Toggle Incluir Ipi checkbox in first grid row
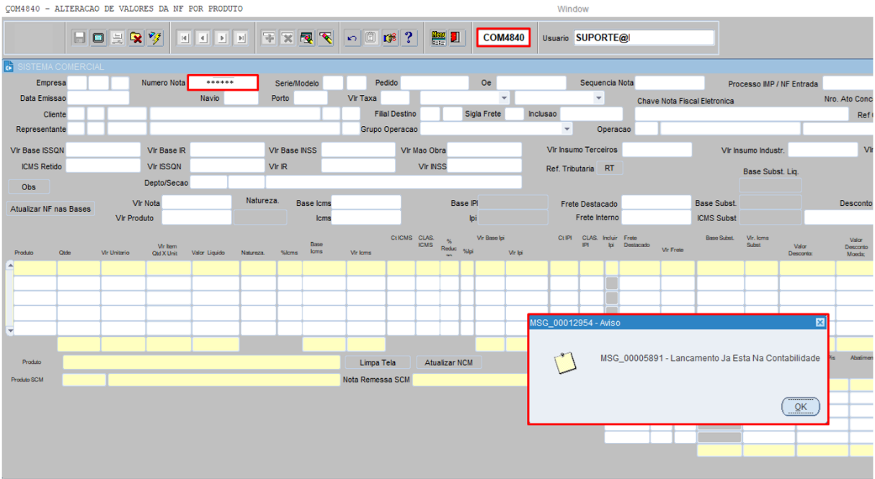 click(611, 269)
